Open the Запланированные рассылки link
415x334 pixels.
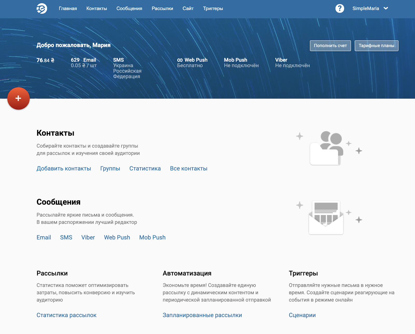coord(202,315)
